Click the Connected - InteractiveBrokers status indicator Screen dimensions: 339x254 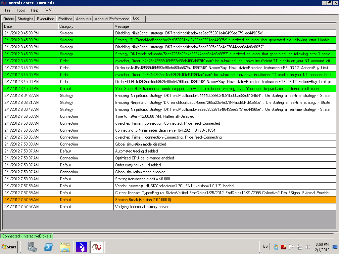(26, 236)
